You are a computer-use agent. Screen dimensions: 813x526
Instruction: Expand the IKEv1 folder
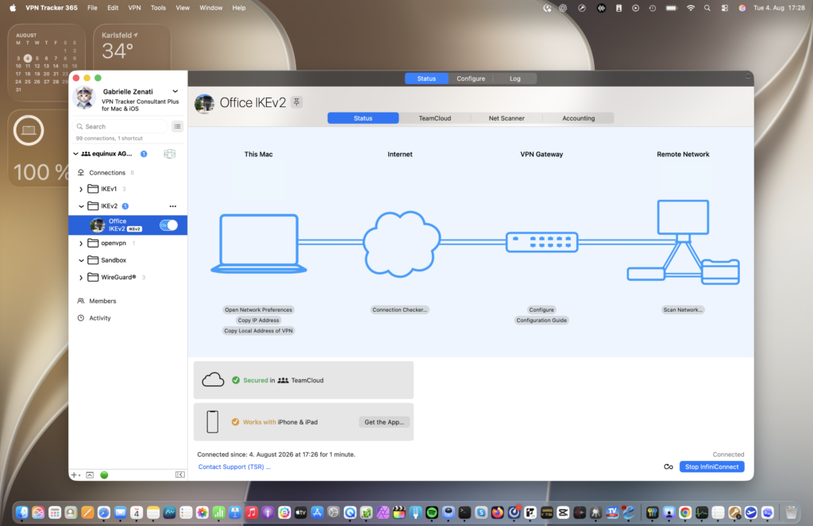[x=81, y=189]
